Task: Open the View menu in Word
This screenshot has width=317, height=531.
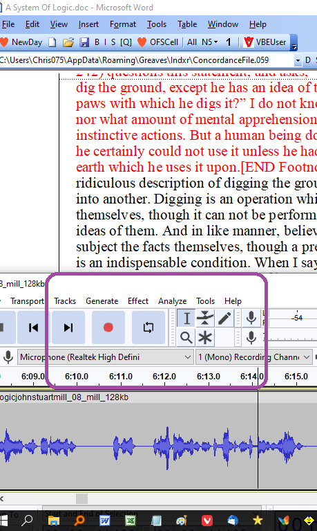Action: pyautogui.click(x=59, y=24)
